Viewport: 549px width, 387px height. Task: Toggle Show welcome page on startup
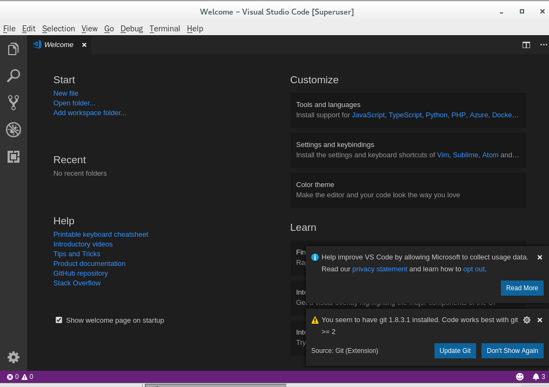click(59, 320)
